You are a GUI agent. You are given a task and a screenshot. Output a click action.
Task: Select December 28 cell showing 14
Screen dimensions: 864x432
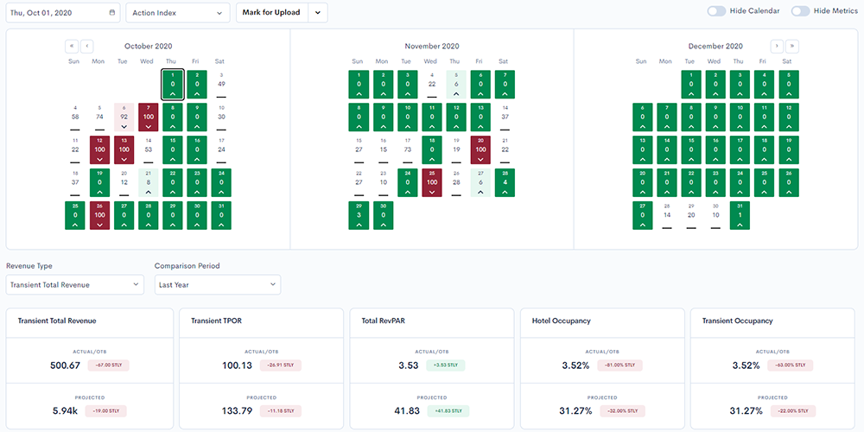pyautogui.click(x=667, y=215)
